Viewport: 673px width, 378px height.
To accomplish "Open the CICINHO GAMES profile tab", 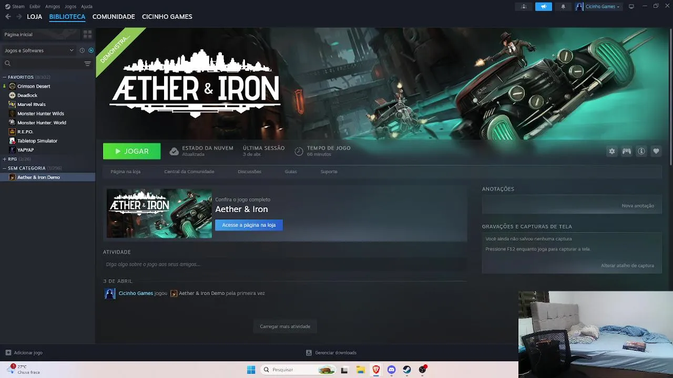I will [167, 17].
